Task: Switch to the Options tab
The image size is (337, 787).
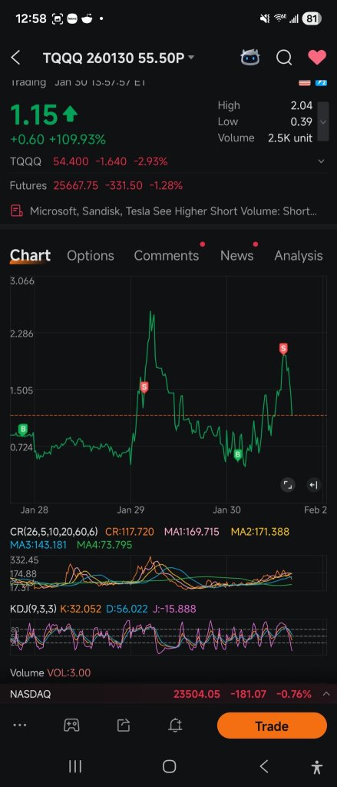Action: 91,255
